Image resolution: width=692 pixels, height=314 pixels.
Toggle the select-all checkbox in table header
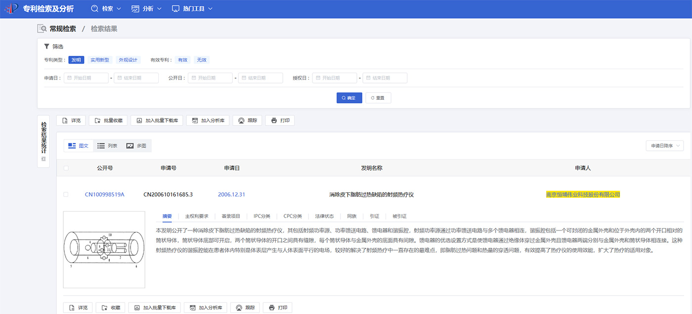pyautogui.click(x=66, y=168)
